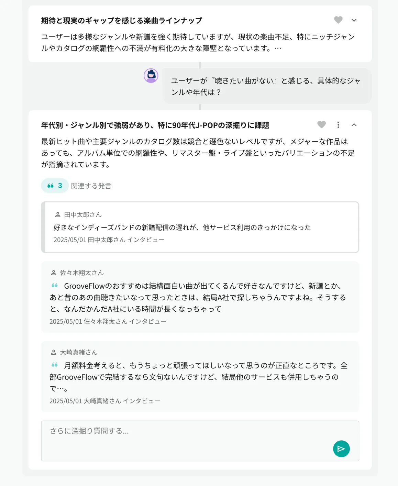398x486 pixels.
Task: Click the user question bubble about ジャンルや年代
Action: point(267,86)
